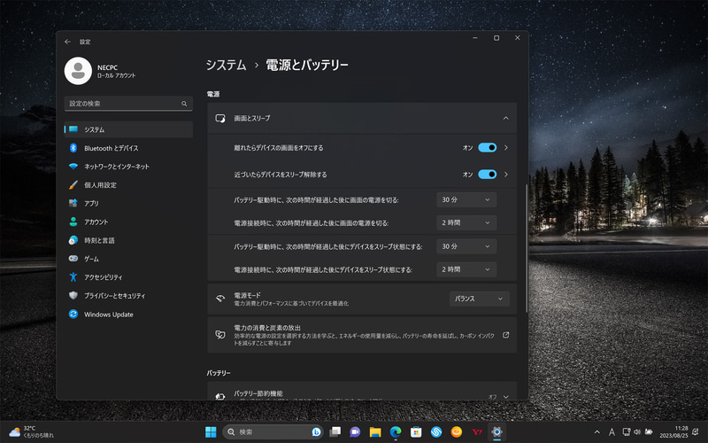Open the clock showing 11:28 2023/08/25

(x=673, y=431)
